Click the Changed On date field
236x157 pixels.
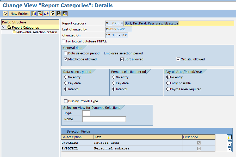[116, 35]
